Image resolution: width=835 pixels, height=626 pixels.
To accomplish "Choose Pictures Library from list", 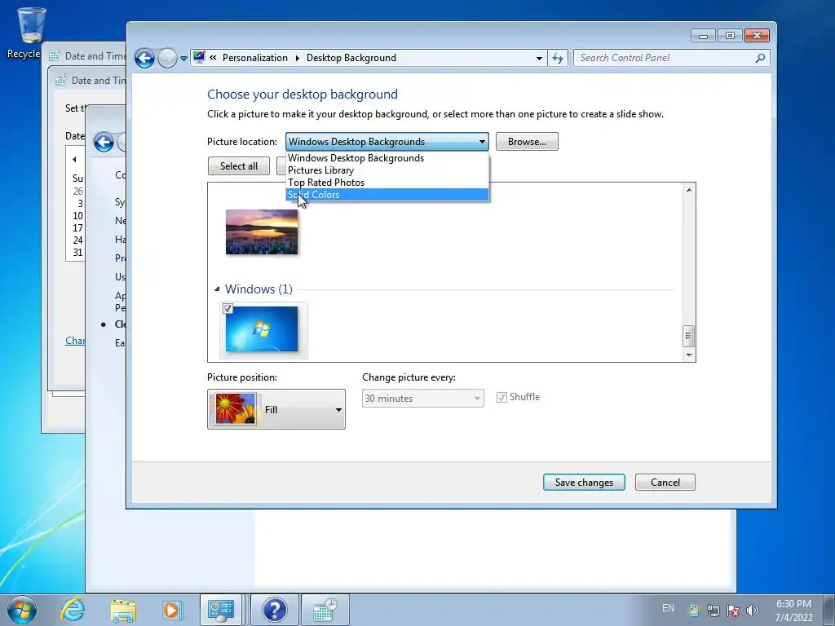I will pos(387,170).
